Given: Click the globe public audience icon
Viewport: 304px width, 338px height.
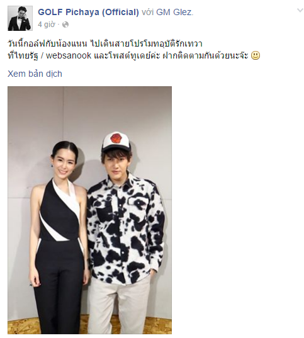Looking at the screenshot, I should tap(65, 25).
